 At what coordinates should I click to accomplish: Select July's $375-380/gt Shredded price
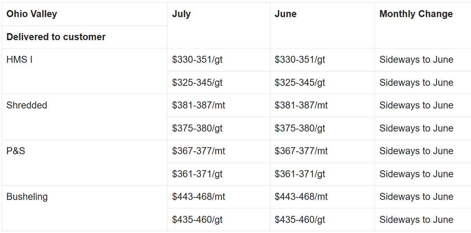pyautogui.click(x=197, y=128)
